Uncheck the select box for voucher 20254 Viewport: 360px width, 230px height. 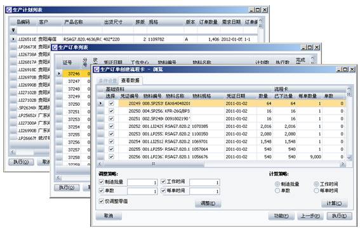point(111,141)
